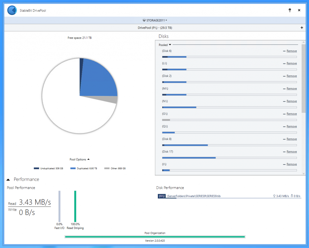Open the StableBit DrivePool back navigation arrow
The image size is (309, 248).
pyautogui.click(x=12, y=10)
